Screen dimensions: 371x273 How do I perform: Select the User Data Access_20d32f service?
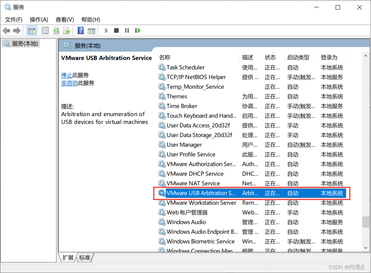pos(252,125)
